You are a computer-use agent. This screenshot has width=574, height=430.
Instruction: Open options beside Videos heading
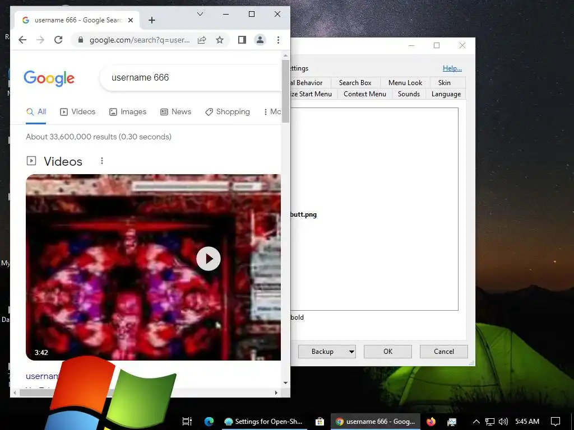pyautogui.click(x=102, y=161)
